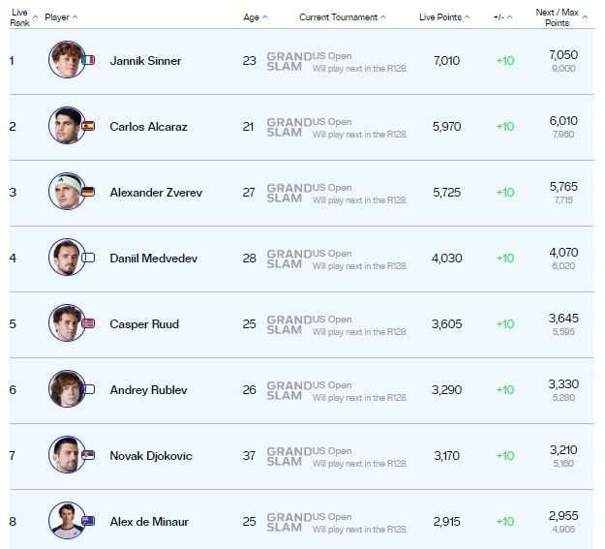605x549 pixels.
Task: Click the Australian flag beside de Minaur
Action: pyautogui.click(x=89, y=521)
